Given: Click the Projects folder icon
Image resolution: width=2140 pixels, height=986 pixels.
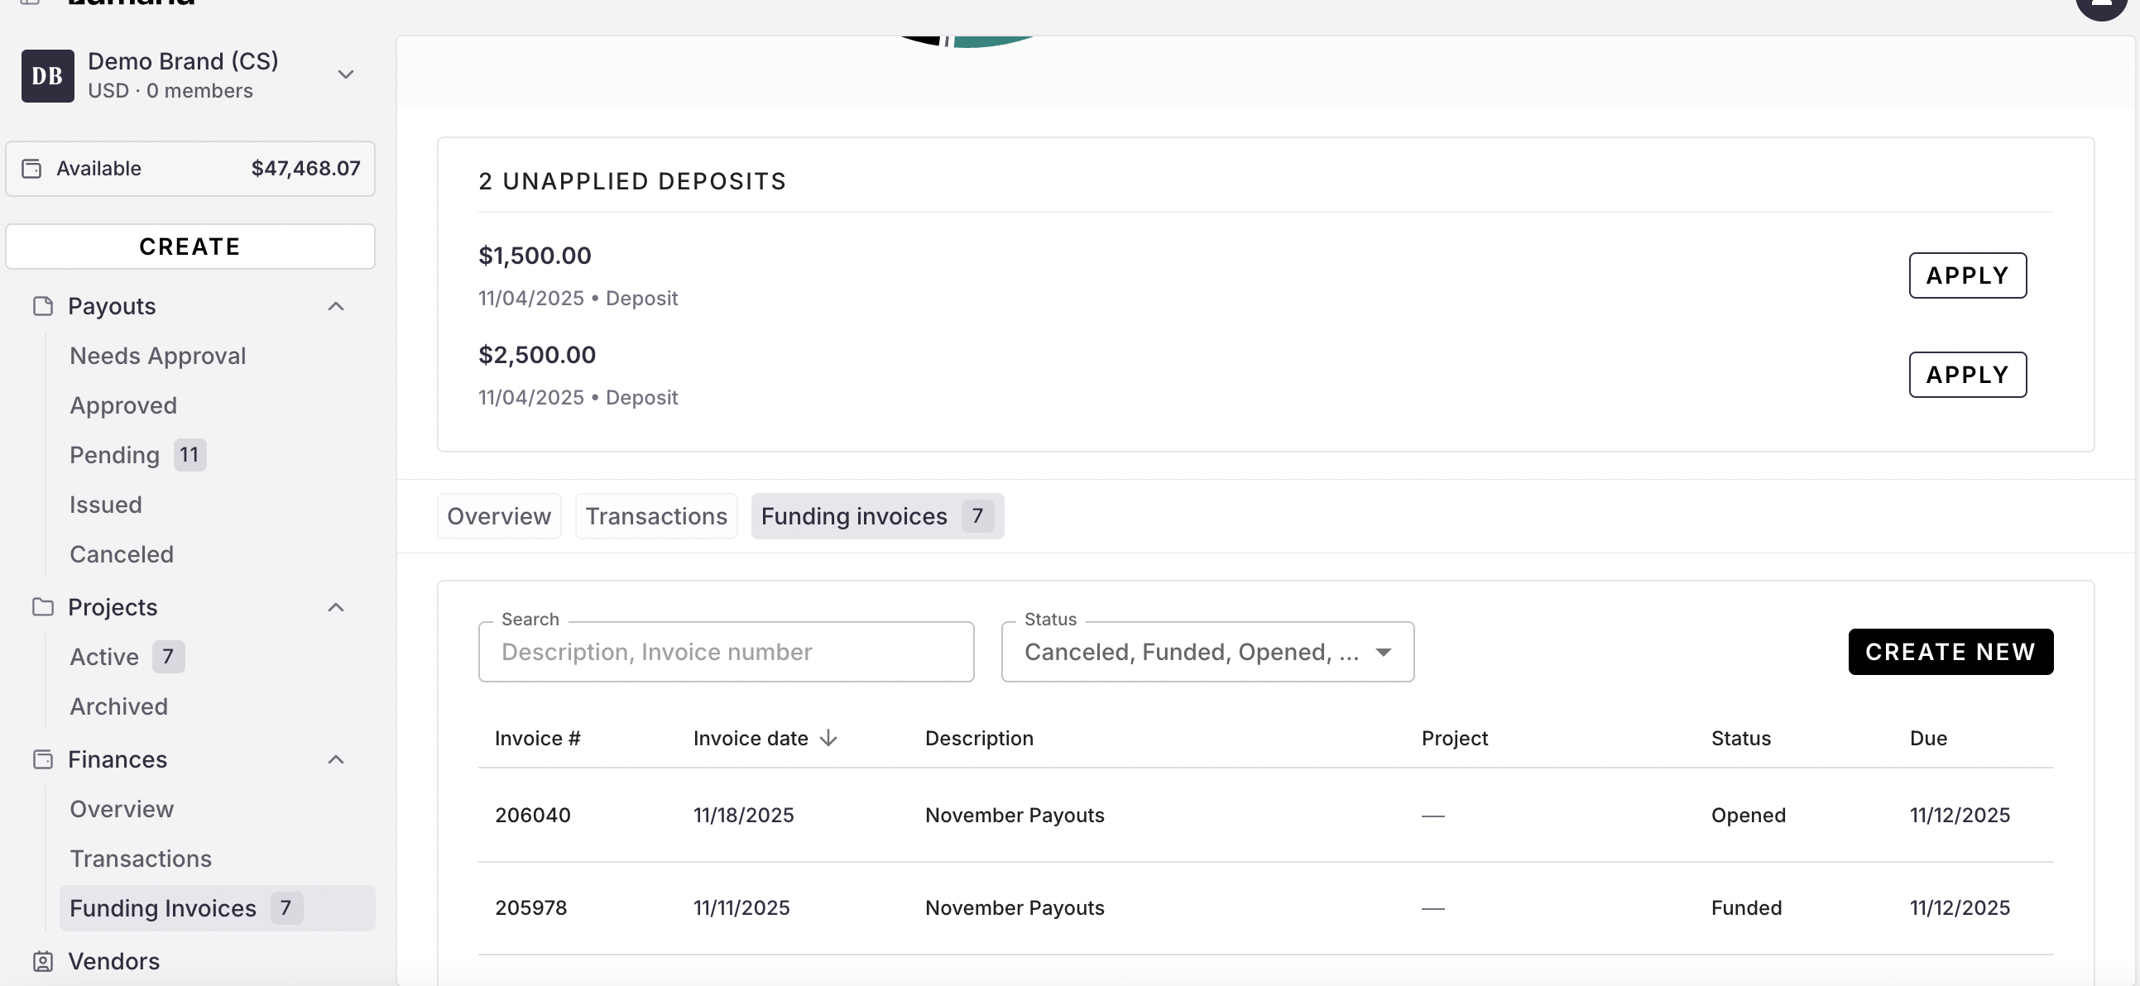Looking at the screenshot, I should pyautogui.click(x=42, y=607).
